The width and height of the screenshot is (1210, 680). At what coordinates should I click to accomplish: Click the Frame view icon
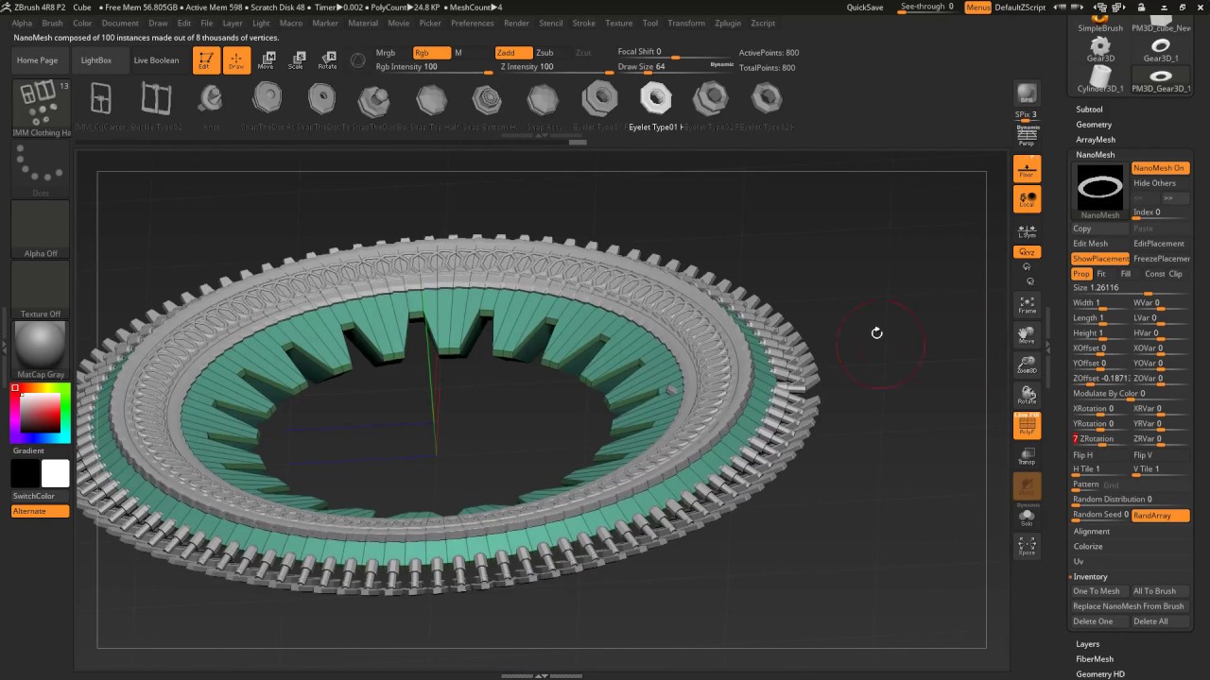coord(1027,304)
